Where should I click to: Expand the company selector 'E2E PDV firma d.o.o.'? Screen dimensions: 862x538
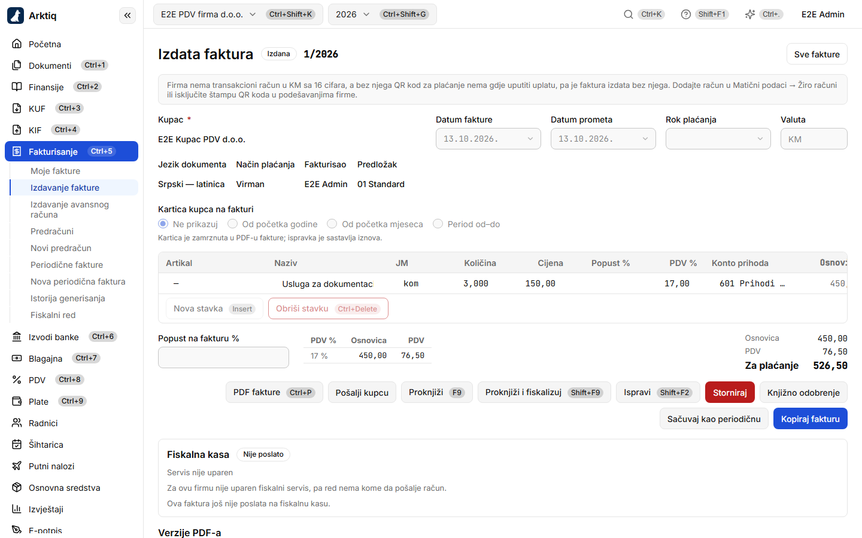tap(238, 14)
